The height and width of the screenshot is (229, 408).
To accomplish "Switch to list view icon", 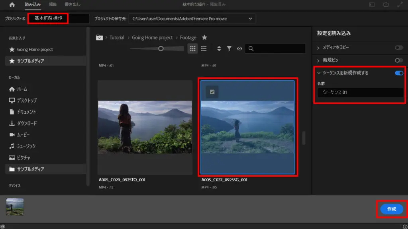I will click(204, 49).
